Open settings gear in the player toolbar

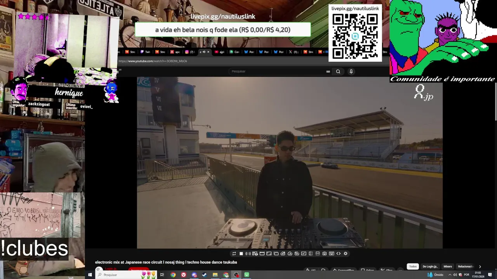tap(346, 253)
